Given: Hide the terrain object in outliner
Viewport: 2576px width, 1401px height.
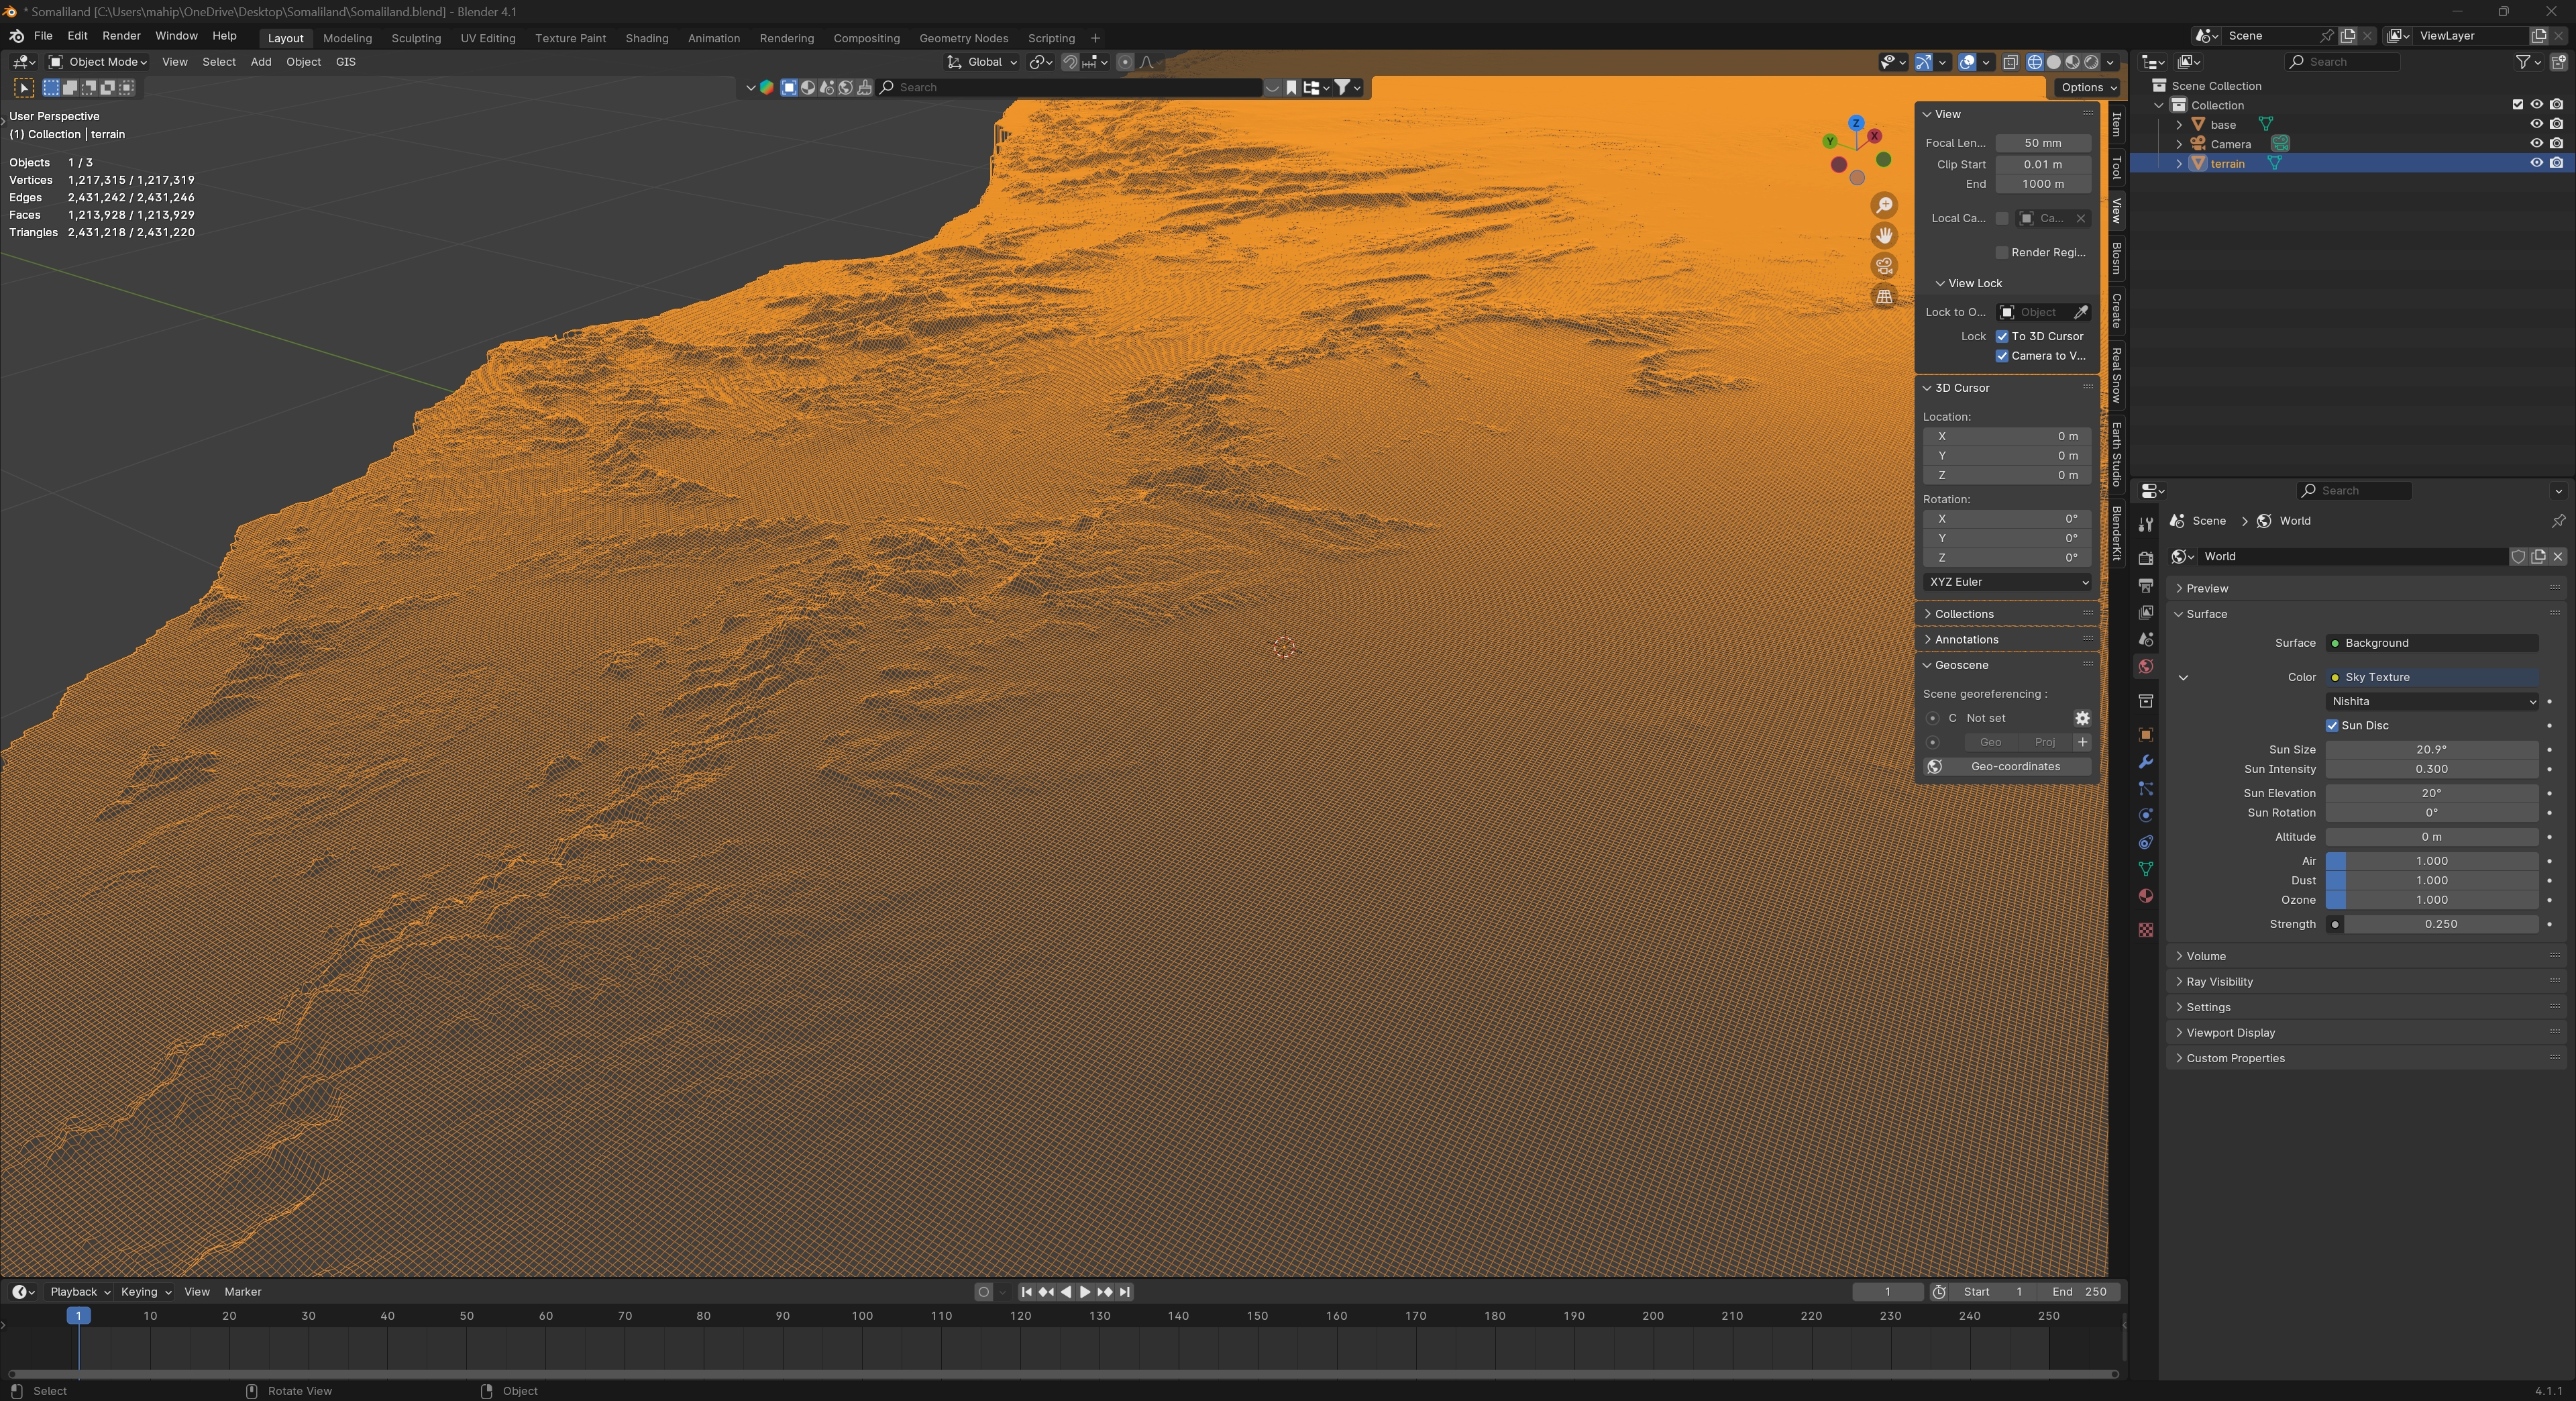Looking at the screenshot, I should (x=2536, y=163).
